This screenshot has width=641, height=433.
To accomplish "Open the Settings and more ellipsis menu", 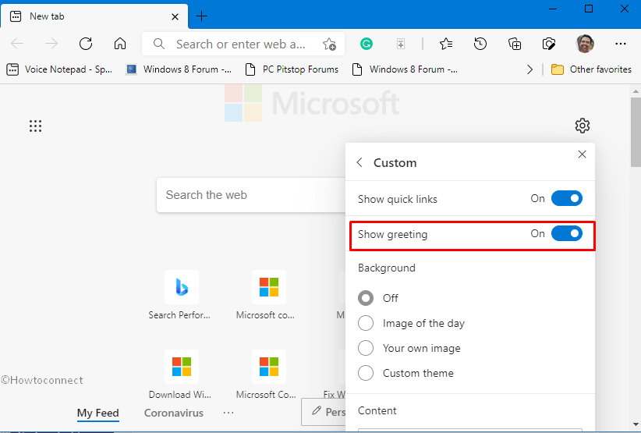I will click(621, 44).
